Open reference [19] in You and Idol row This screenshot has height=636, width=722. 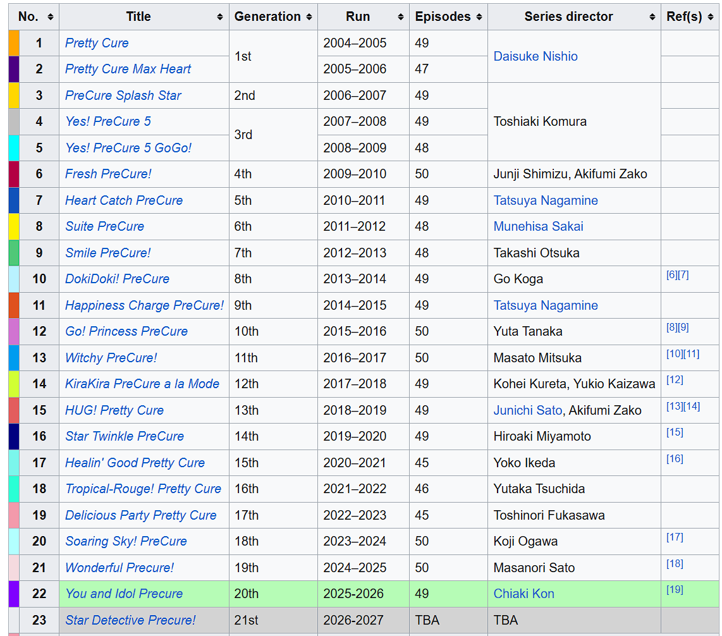click(x=675, y=590)
